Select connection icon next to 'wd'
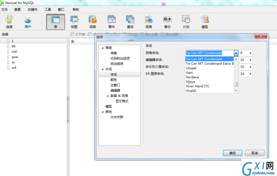The width and height of the screenshot is (277, 176). (x=8, y=68)
